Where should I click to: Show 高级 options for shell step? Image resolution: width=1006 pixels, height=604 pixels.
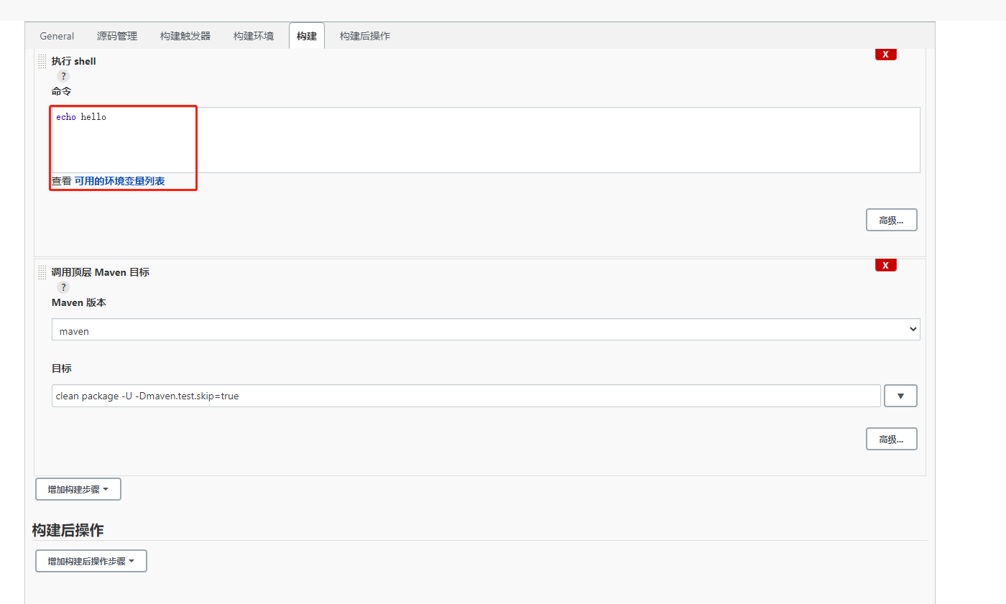pos(892,220)
